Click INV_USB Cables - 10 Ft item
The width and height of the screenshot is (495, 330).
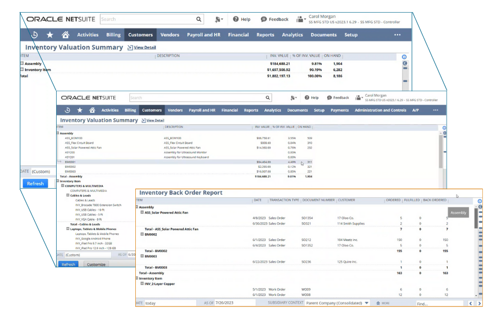tap(90, 210)
